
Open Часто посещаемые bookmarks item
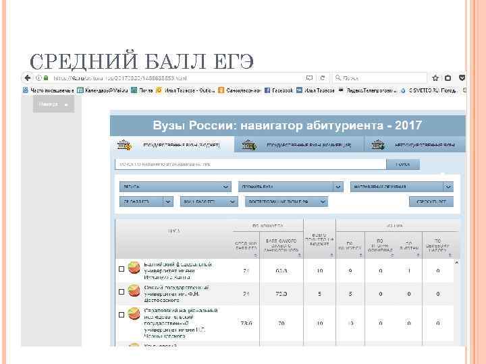49,90
